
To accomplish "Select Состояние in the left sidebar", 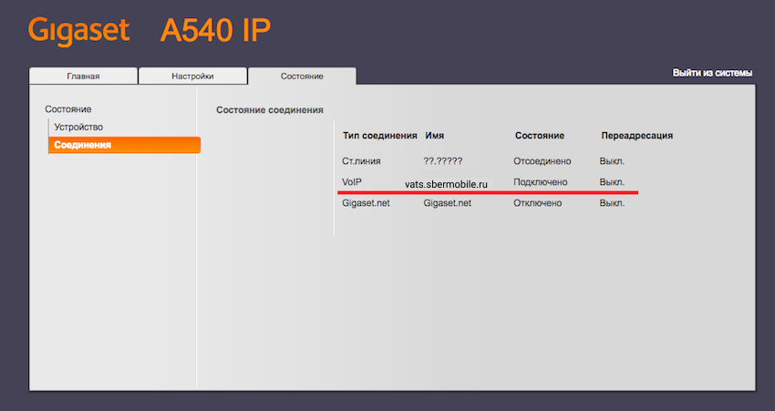I will 68,109.
